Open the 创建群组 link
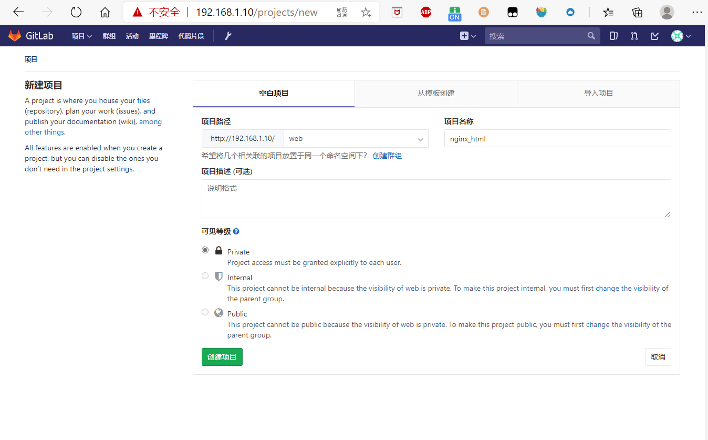 tap(387, 156)
